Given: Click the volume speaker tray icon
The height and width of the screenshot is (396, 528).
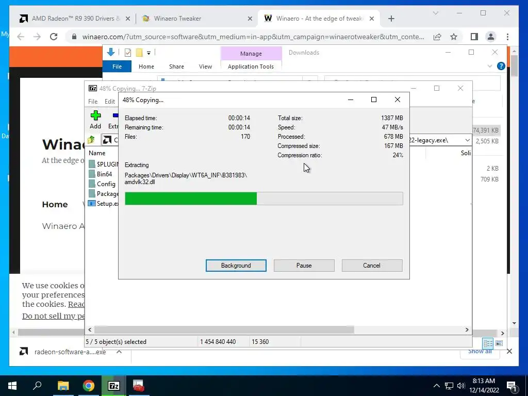Looking at the screenshot, I should point(460,386).
